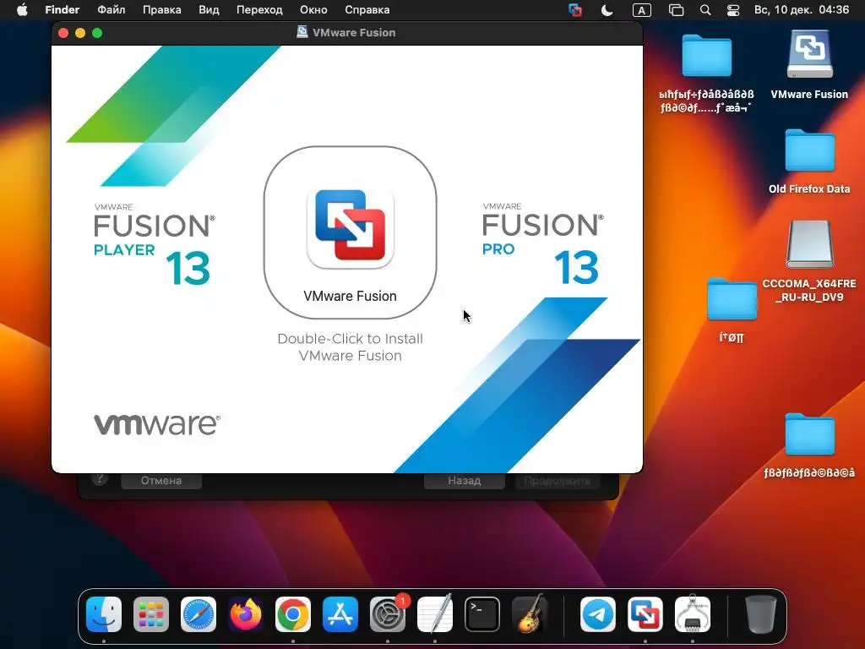Click VMware Fusion icon in the dock
The image size is (865, 649).
(645, 614)
